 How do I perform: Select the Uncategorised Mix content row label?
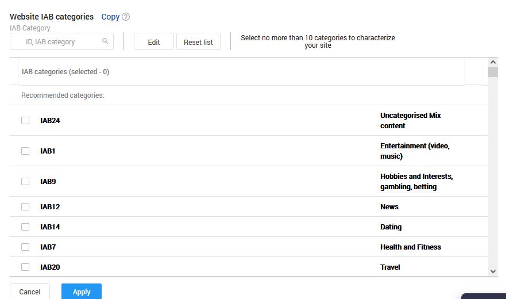[410, 121]
